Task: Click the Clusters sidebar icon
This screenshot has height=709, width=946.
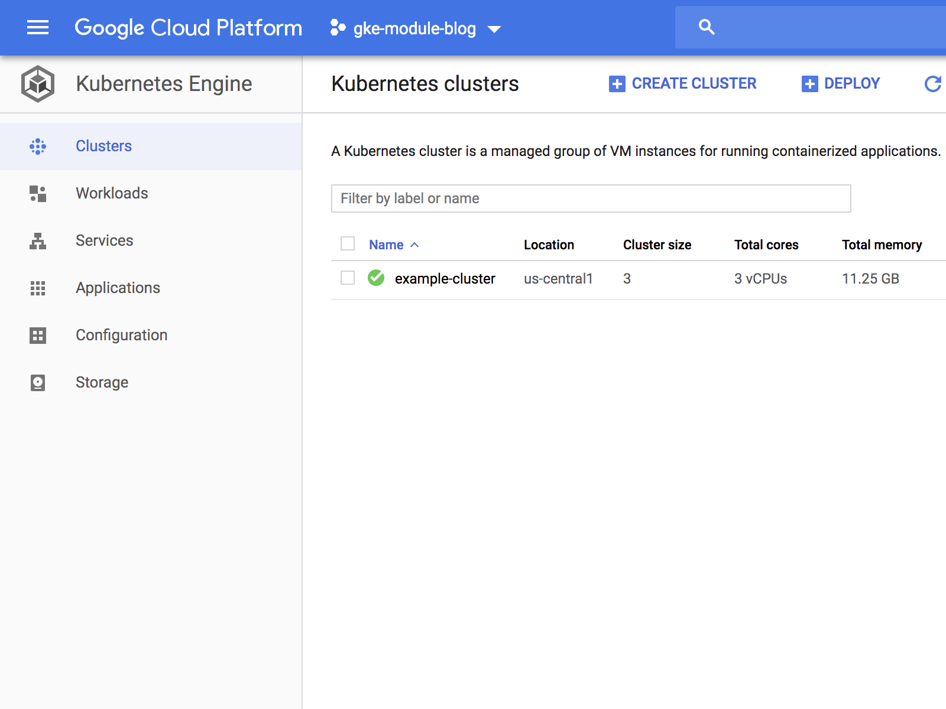Action: 38,147
